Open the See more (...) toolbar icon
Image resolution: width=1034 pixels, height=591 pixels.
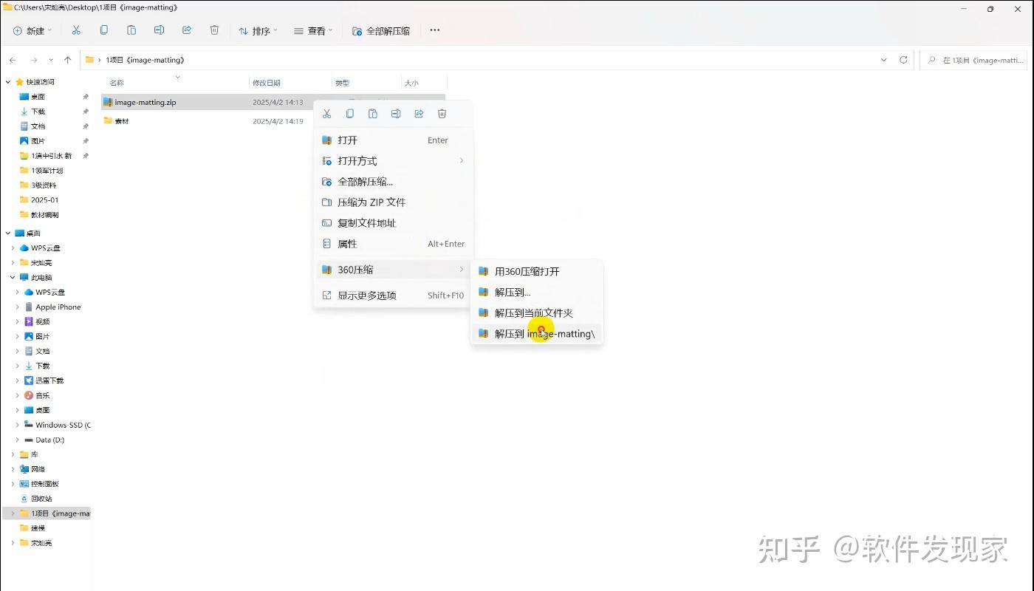[434, 30]
